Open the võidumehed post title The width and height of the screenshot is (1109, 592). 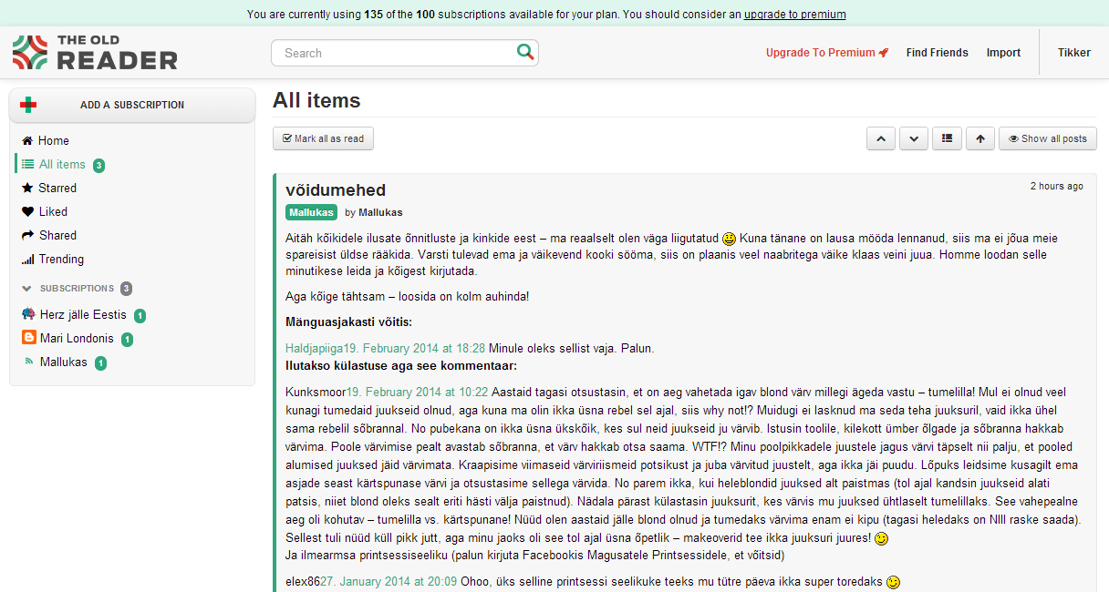(x=335, y=189)
